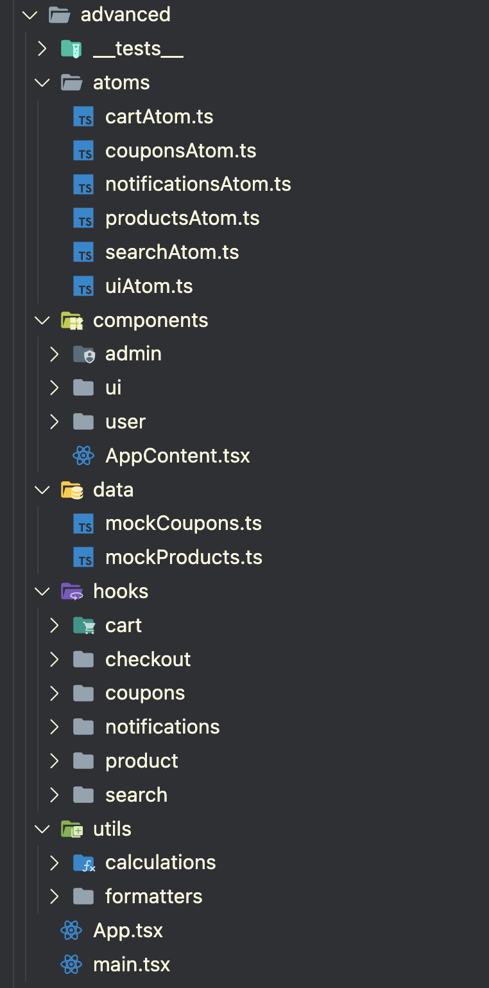Screen dimensions: 489x988
Task: Click the hooks folder icon
Action: click(x=71, y=592)
